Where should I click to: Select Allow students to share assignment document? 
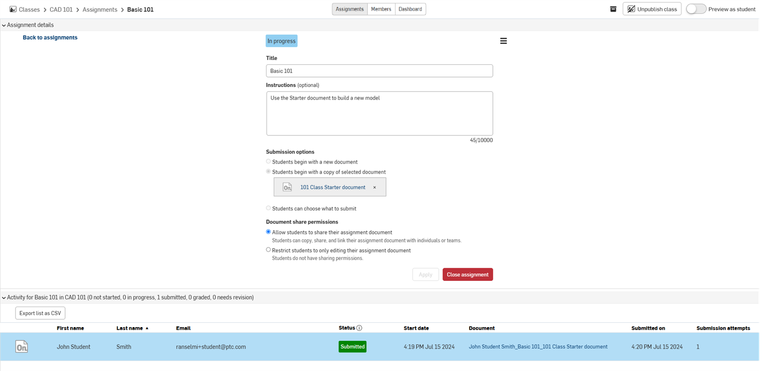coord(269,232)
